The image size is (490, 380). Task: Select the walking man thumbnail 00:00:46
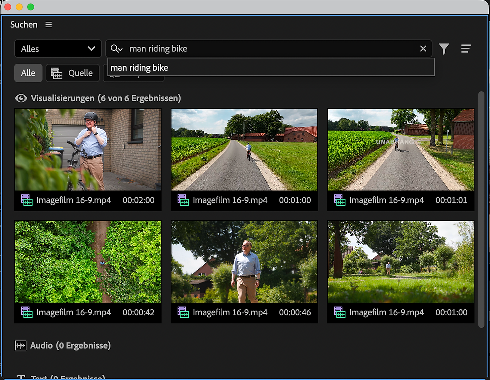tap(244, 262)
